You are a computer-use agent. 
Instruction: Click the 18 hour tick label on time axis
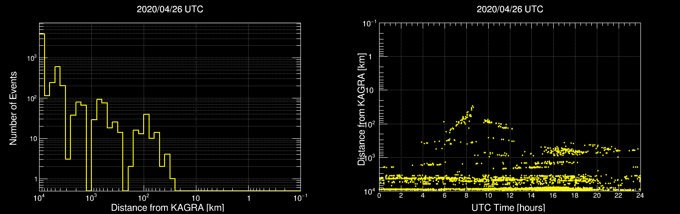575,195
